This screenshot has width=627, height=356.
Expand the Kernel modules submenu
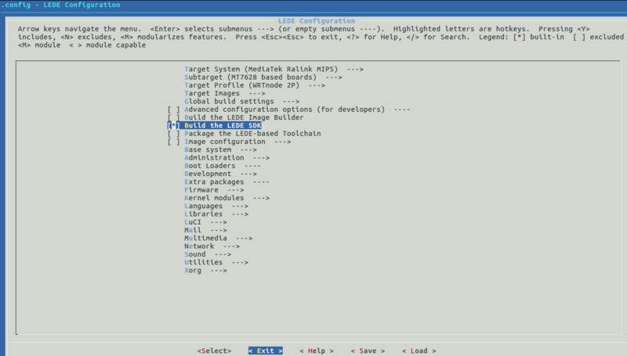click(227, 197)
